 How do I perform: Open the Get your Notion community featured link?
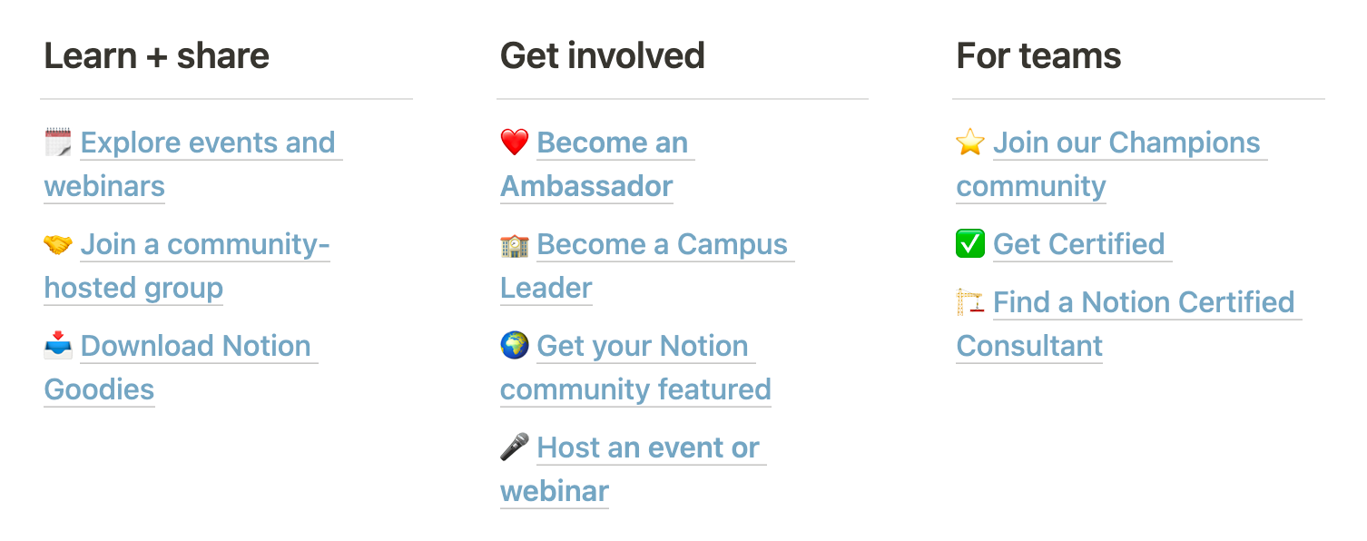click(642, 347)
